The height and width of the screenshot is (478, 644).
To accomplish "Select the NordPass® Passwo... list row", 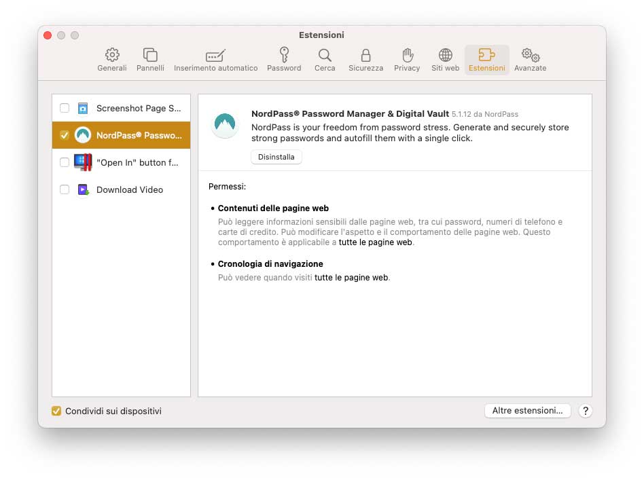I will click(121, 135).
